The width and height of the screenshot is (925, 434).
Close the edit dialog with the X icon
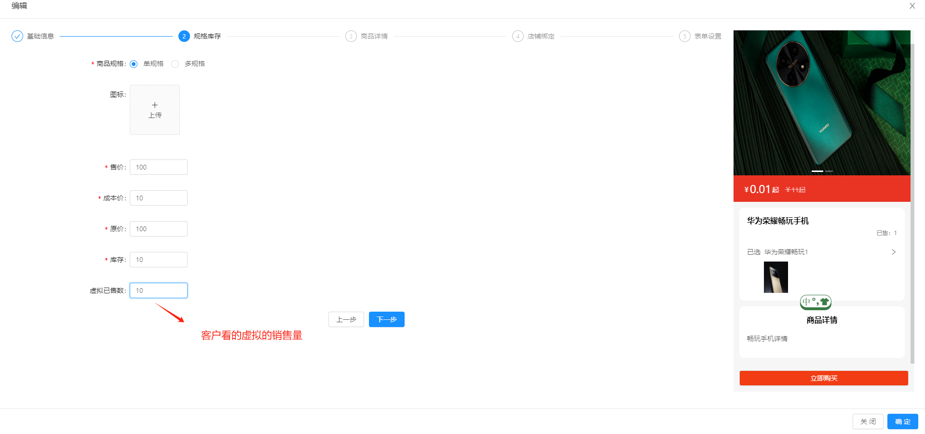912,6
